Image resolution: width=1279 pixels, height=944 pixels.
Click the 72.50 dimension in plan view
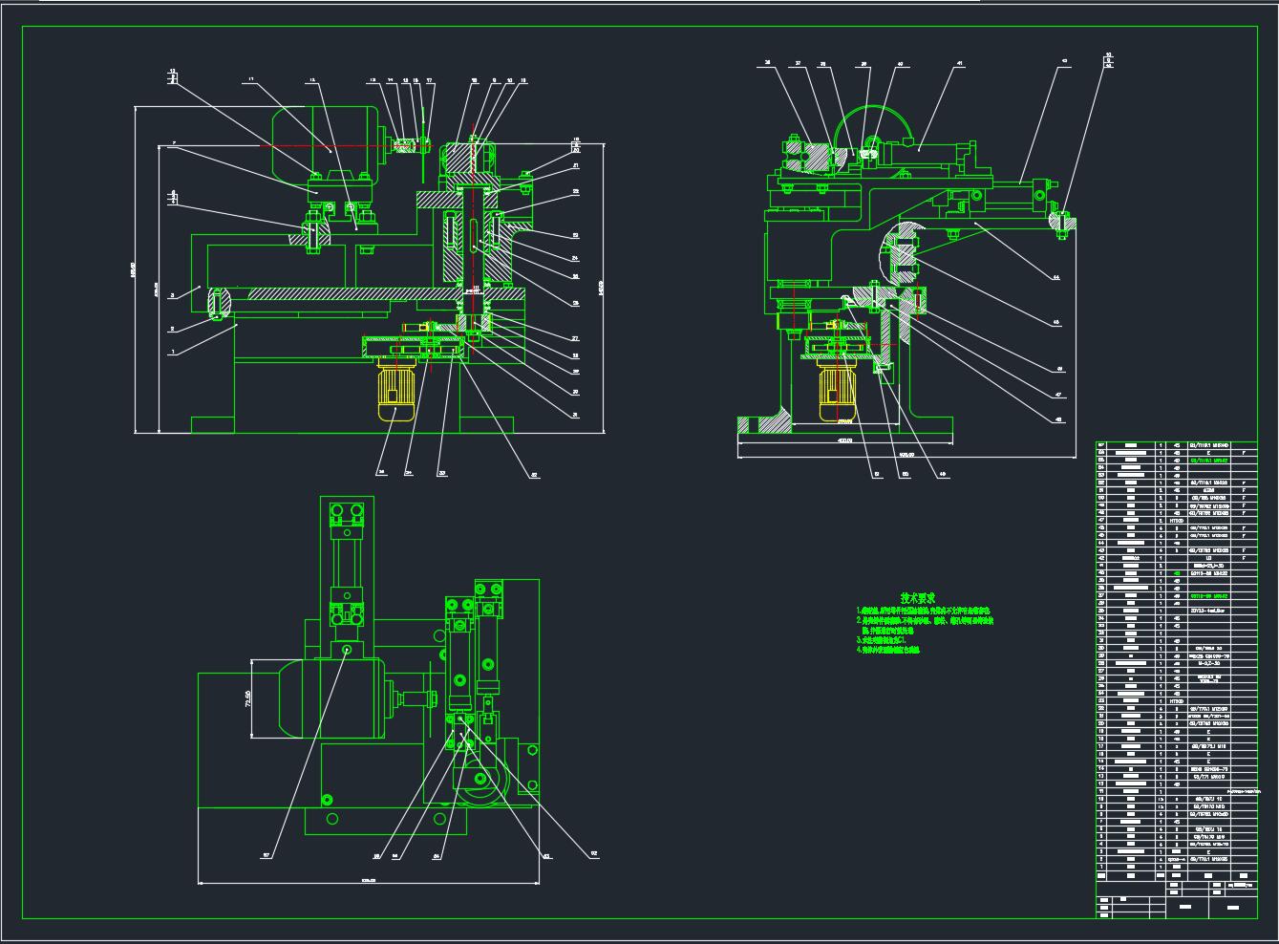tap(248, 698)
